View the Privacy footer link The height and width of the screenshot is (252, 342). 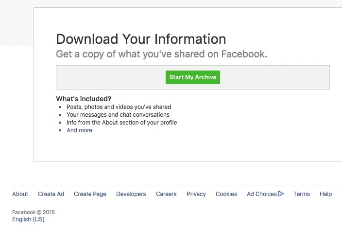196,194
